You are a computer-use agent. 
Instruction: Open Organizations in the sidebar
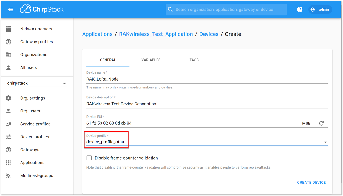pos(34,55)
